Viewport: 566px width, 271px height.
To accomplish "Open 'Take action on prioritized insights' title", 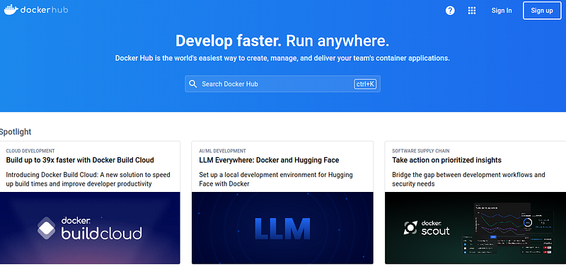I will click(446, 159).
